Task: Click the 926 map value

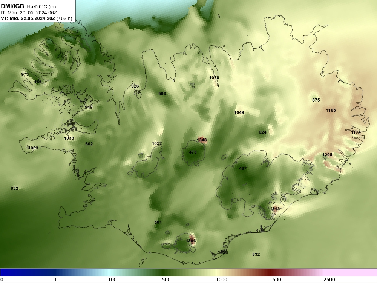Action: 135,86
